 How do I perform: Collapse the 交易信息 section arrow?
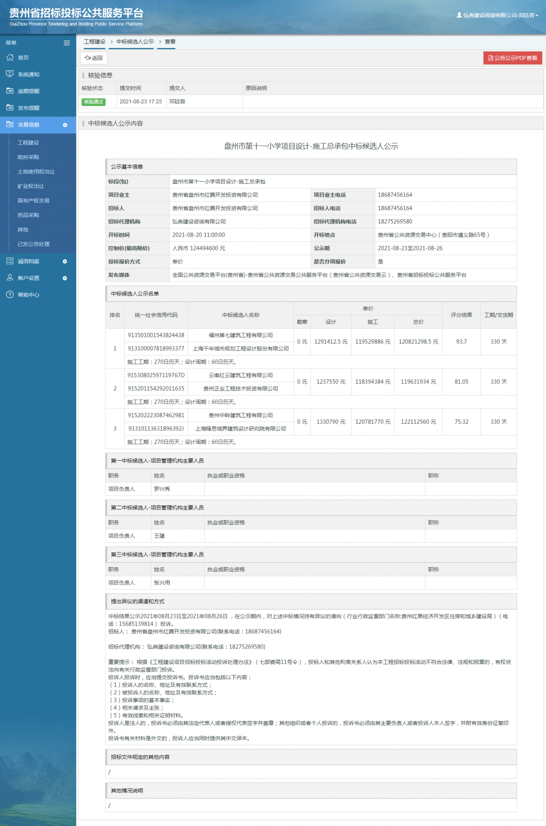pyautogui.click(x=65, y=125)
